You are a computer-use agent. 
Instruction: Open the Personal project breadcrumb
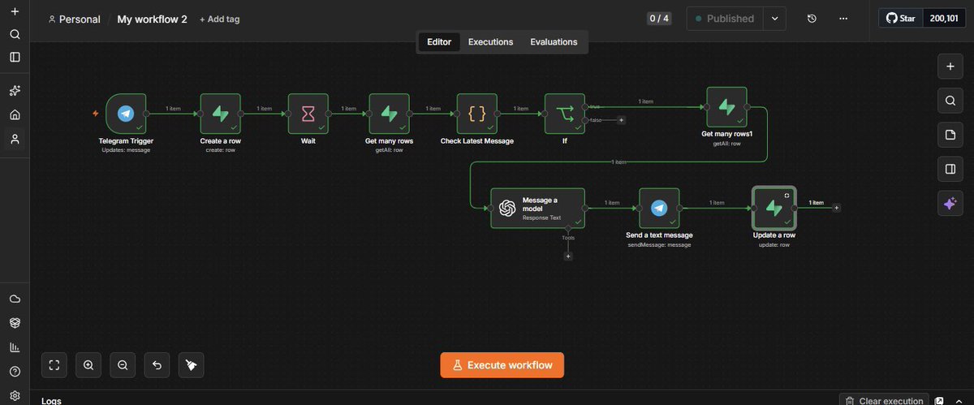74,19
